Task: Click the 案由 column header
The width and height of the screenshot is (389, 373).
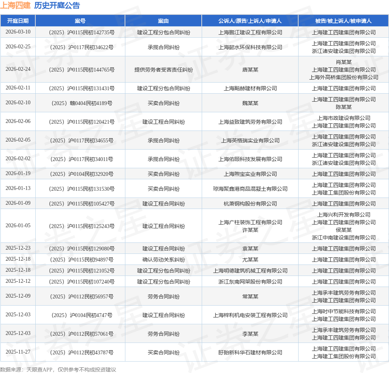Action: (163, 21)
